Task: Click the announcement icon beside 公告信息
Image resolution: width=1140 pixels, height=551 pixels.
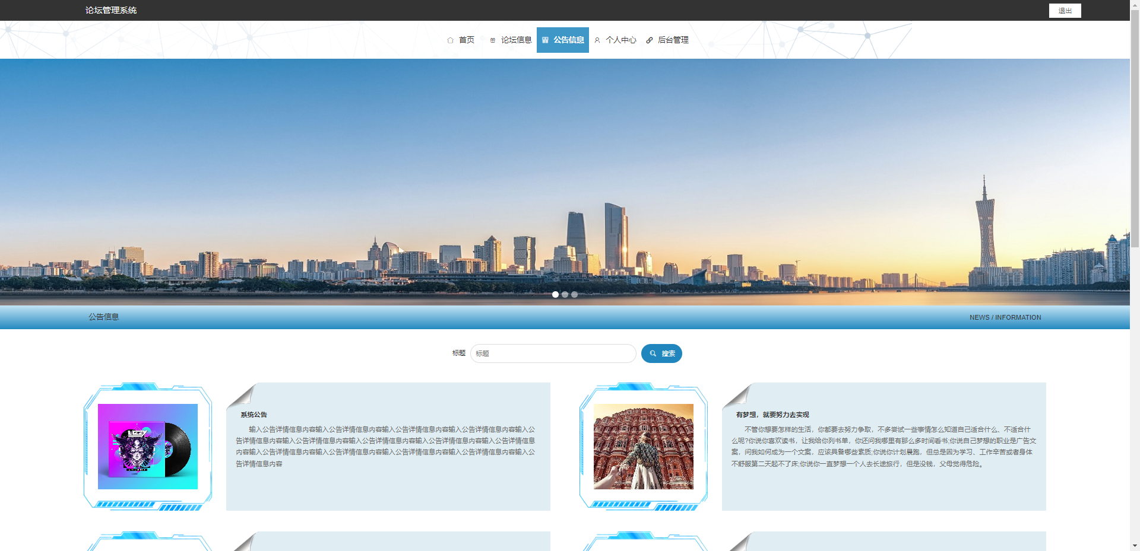Action: point(545,40)
